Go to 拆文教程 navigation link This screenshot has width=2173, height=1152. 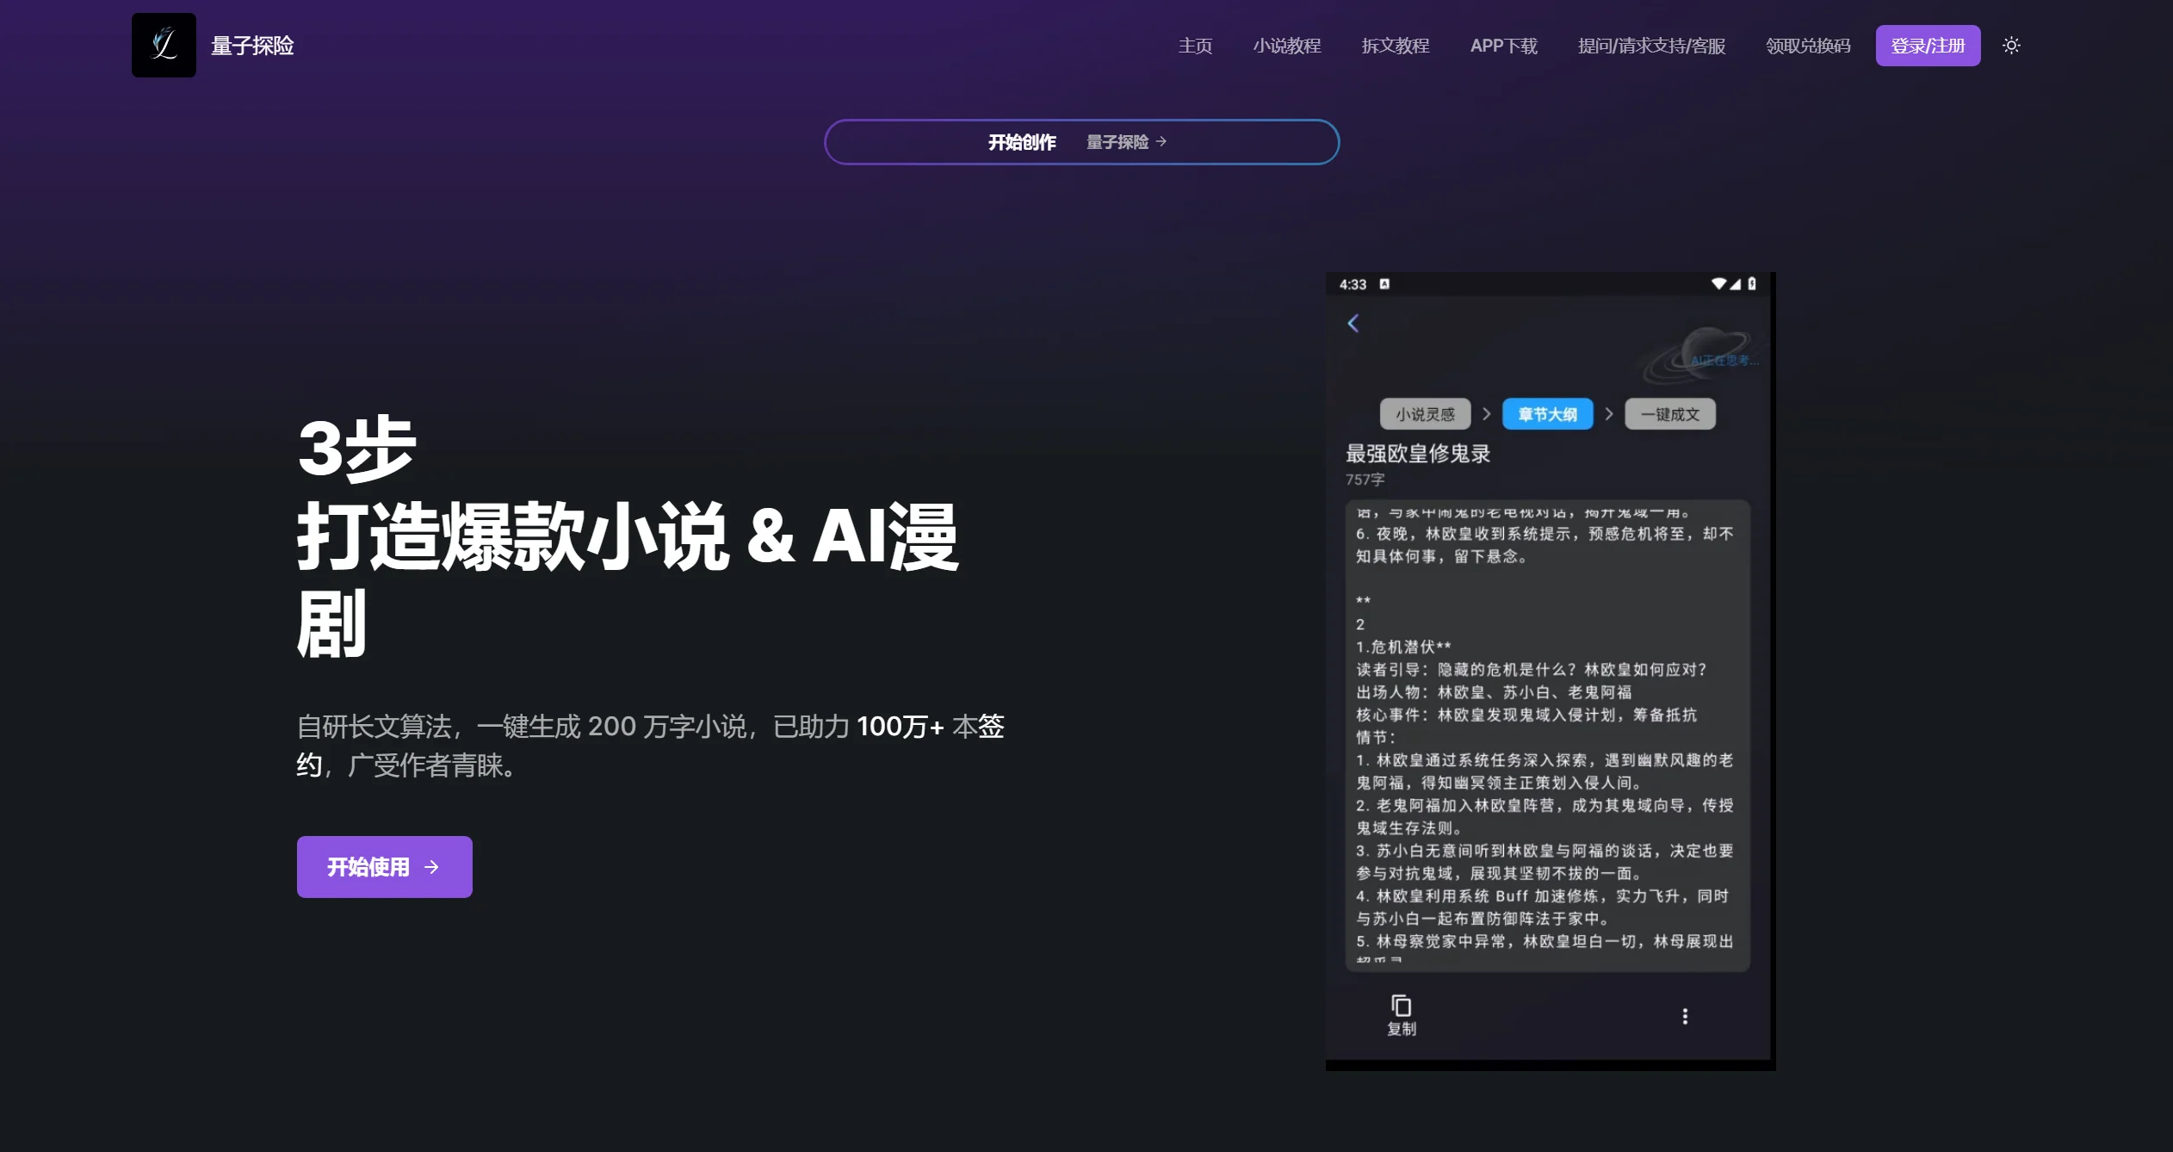point(1395,46)
